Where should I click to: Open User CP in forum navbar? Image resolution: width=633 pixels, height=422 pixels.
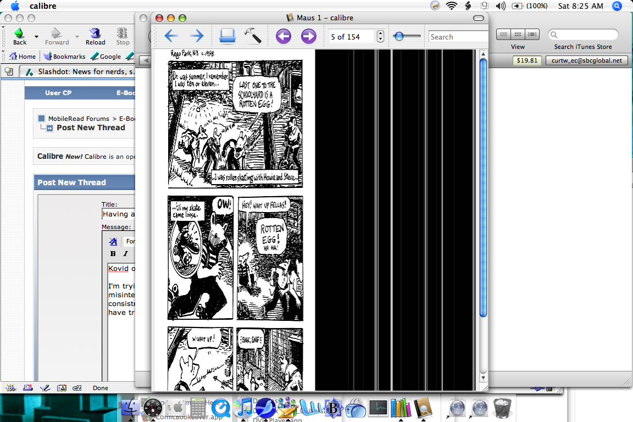58,93
